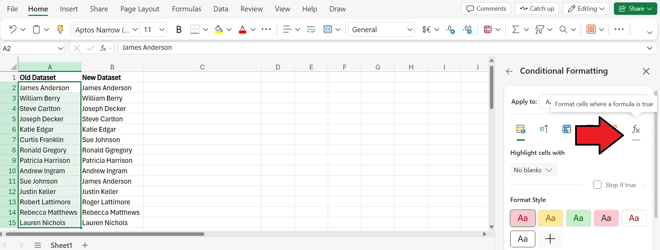
Task: Click the Sort and Filter icon
Action: coord(539,29)
